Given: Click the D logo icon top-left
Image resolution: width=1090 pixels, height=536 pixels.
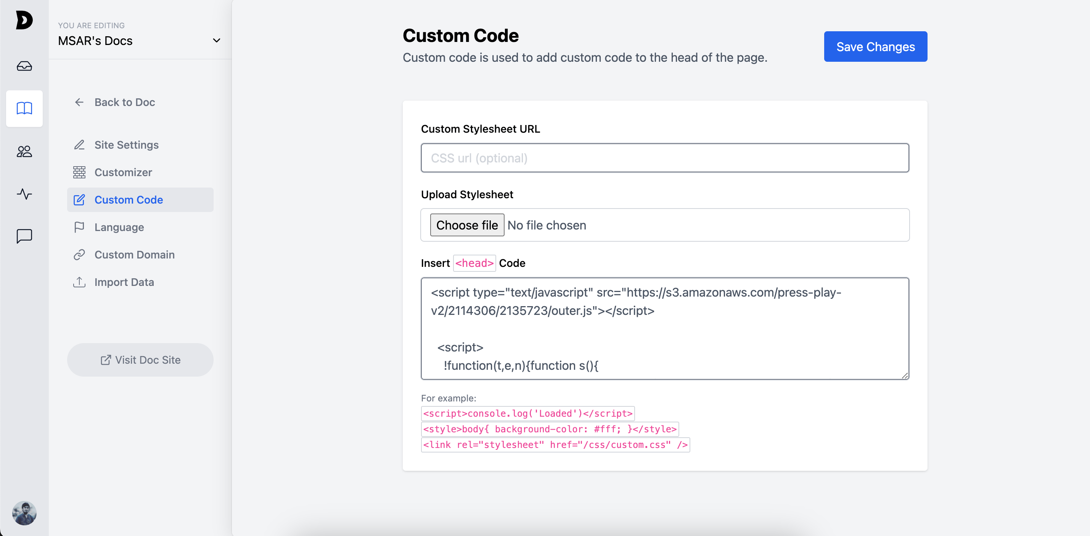Looking at the screenshot, I should click(x=24, y=19).
